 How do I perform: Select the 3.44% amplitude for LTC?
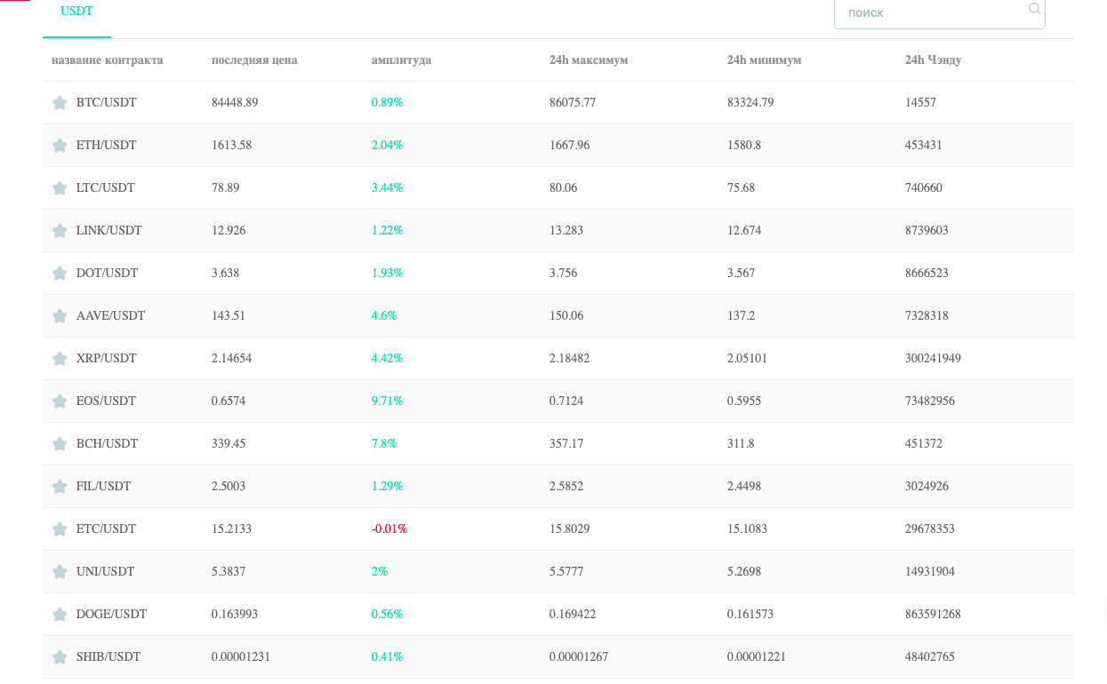point(387,188)
